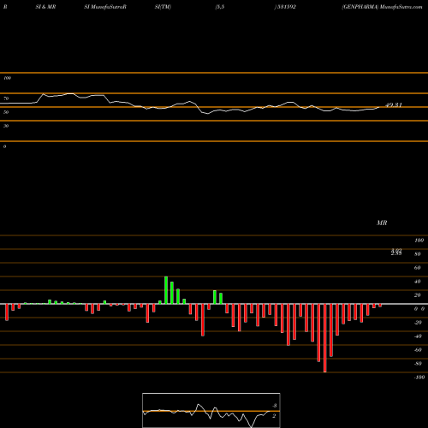This screenshot has width=428, height=428.
Task: Click the MR scale label 40
Action: tap(418, 282)
